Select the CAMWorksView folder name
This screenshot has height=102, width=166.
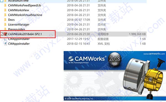click(x=19, y=10)
